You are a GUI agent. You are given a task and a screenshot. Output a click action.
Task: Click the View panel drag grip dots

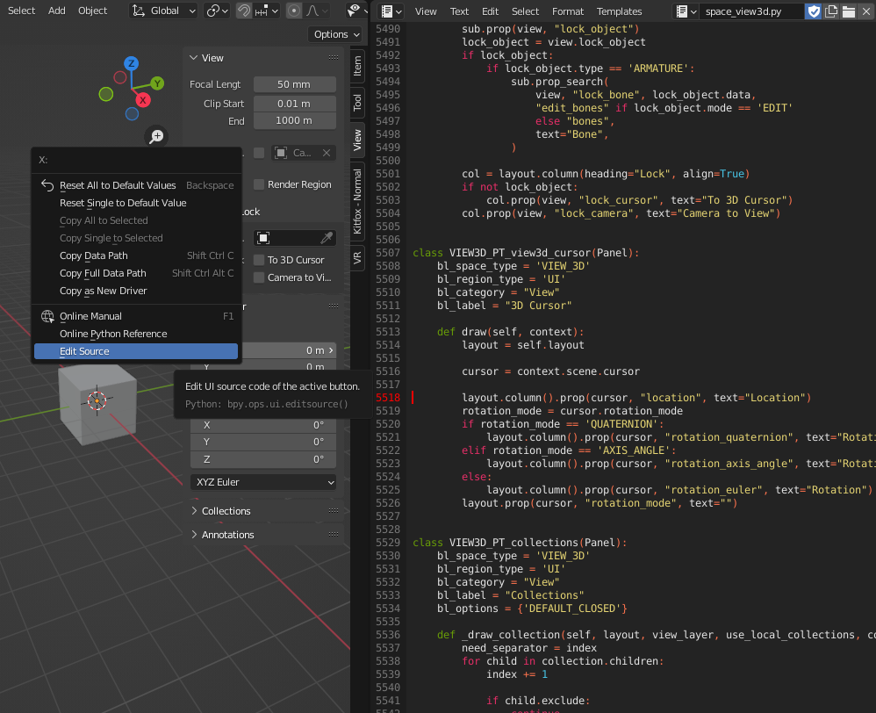(x=334, y=58)
